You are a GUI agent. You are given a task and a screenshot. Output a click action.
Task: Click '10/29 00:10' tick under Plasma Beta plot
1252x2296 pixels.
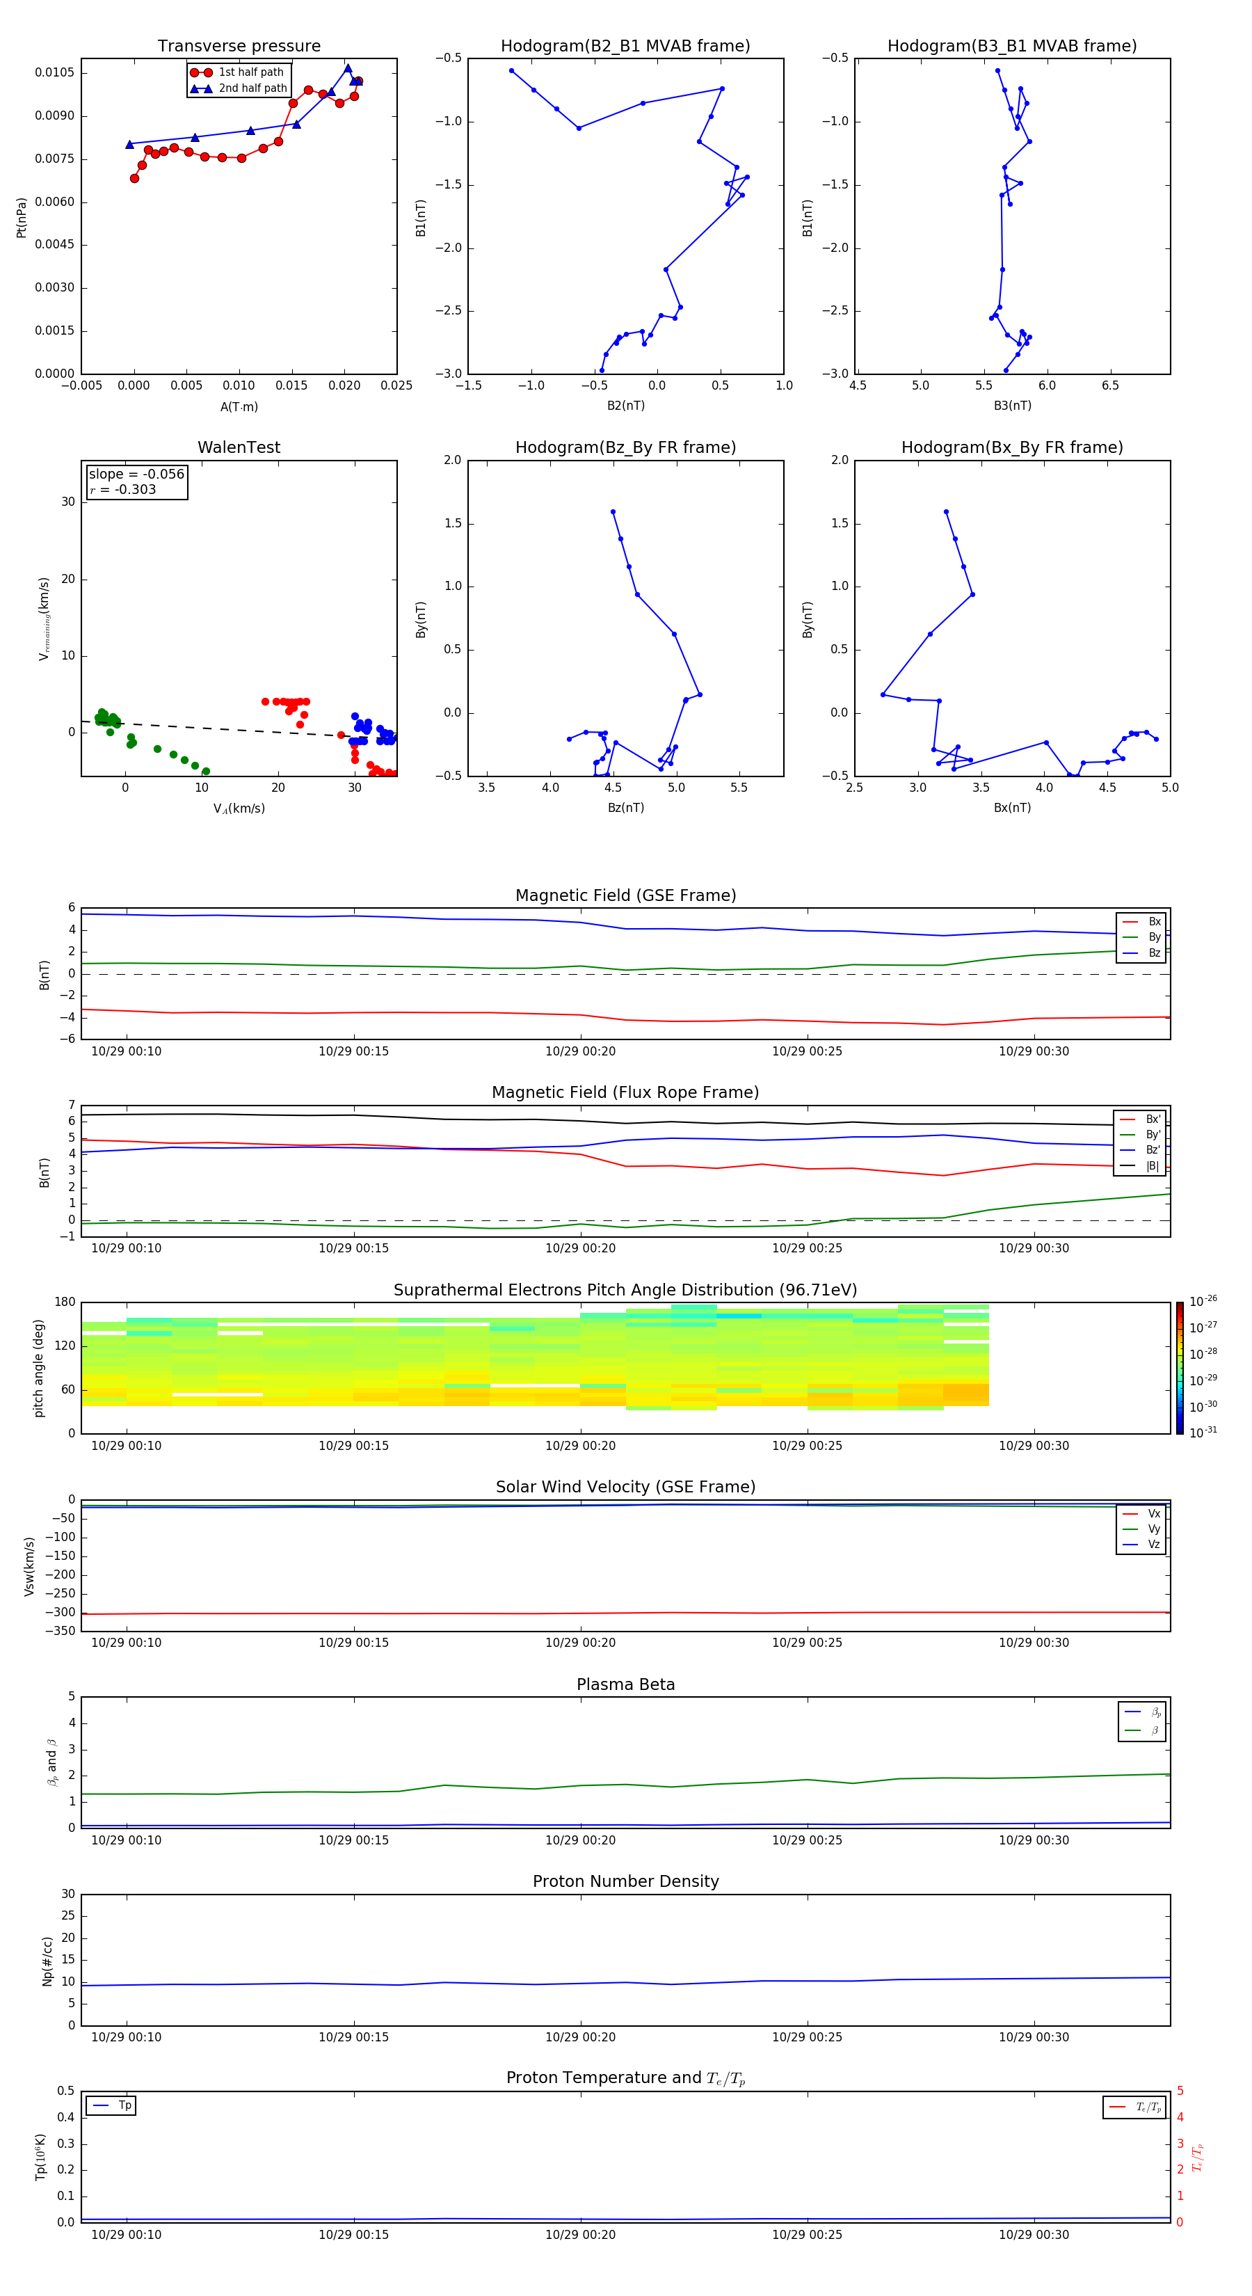pyautogui.click(x=127, y=1840)
